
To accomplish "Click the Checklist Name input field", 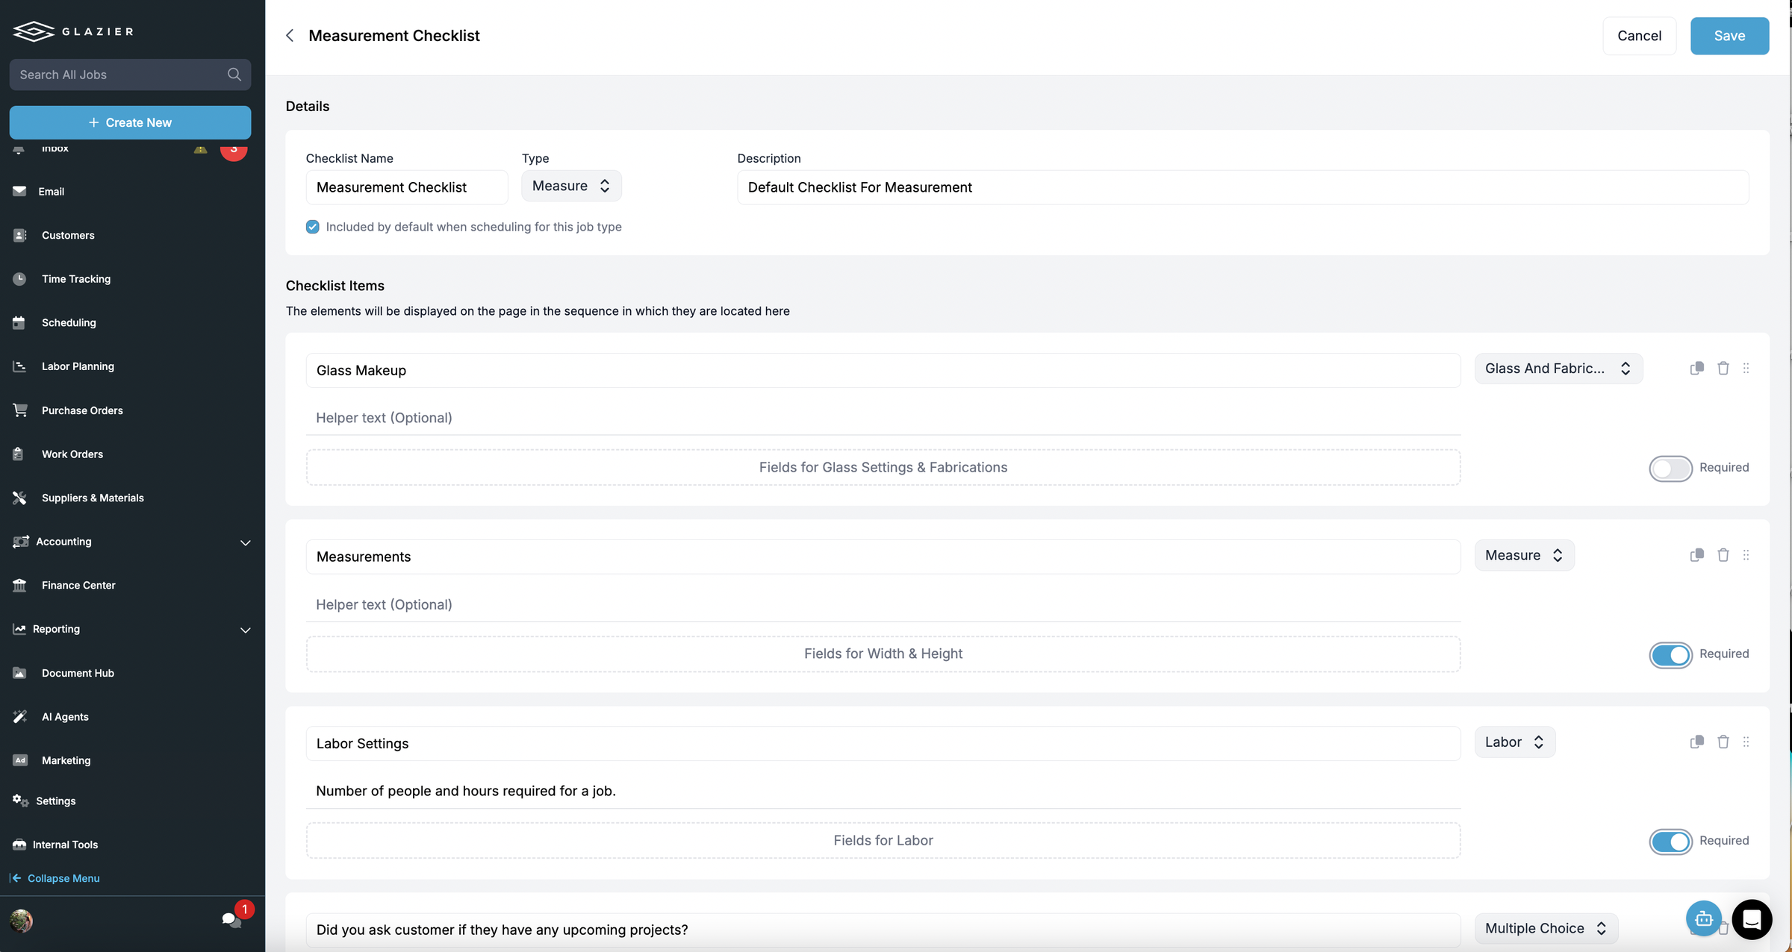I will point(407,187).
